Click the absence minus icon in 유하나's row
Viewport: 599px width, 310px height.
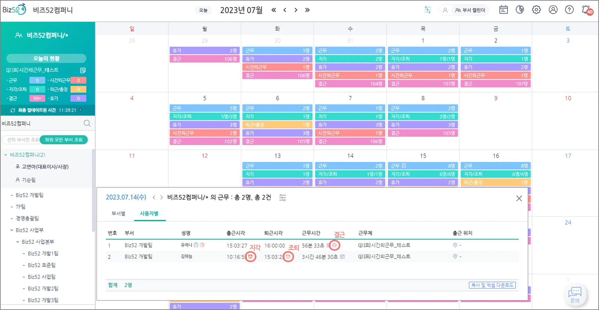tap(334, 245)
